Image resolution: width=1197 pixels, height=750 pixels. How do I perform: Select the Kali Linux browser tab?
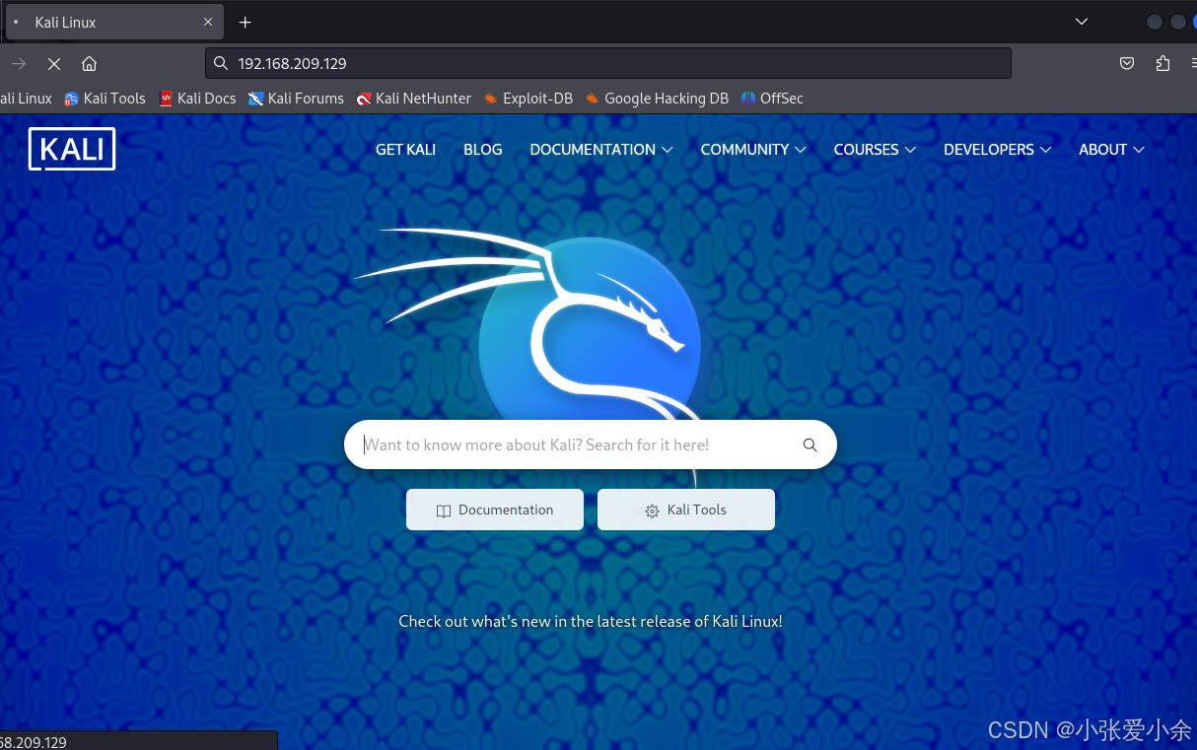click(x=113, y=22)
